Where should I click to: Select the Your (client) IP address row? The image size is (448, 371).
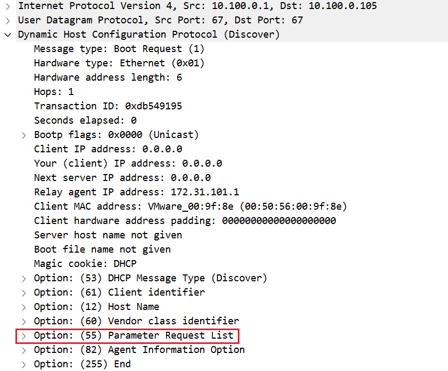[x=128, y=163]
